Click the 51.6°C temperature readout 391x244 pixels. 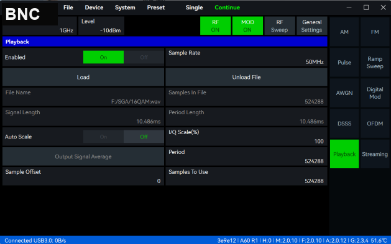(379, 240)
